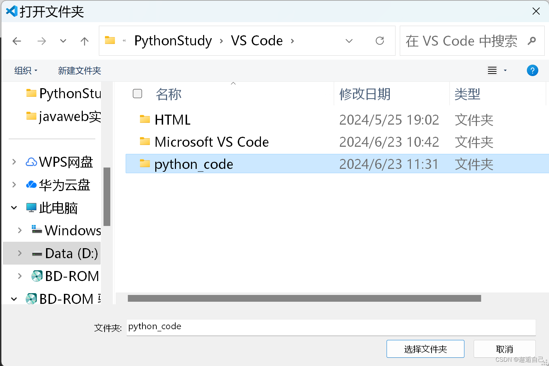Go back with the left arrow button
Screen dimensions: 549x366
[x=17, y=41]
